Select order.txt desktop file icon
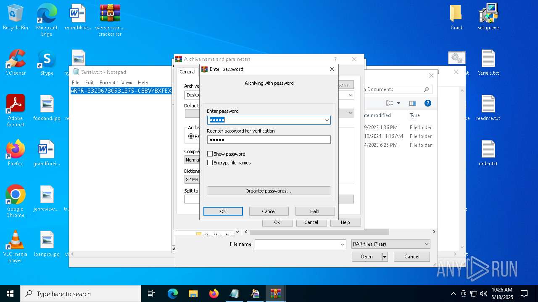538x302 pixels. coord(488,153)
